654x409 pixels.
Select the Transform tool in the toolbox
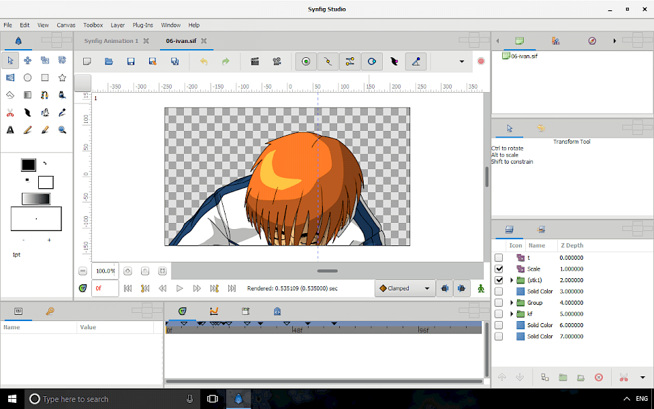coord(10,61)
